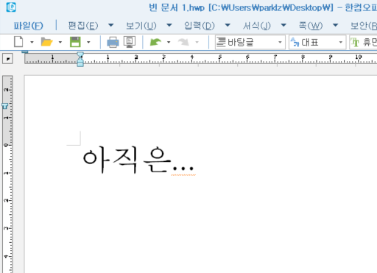The width and height of the screenshot is (377, 273).
Task: Click the title bar text 빈 문서 1.hwp
Action: click(177, 7)
